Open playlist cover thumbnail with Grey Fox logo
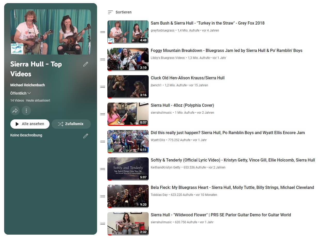The height and width of the screenshot is (238, 326). click(x=51, y=32)
